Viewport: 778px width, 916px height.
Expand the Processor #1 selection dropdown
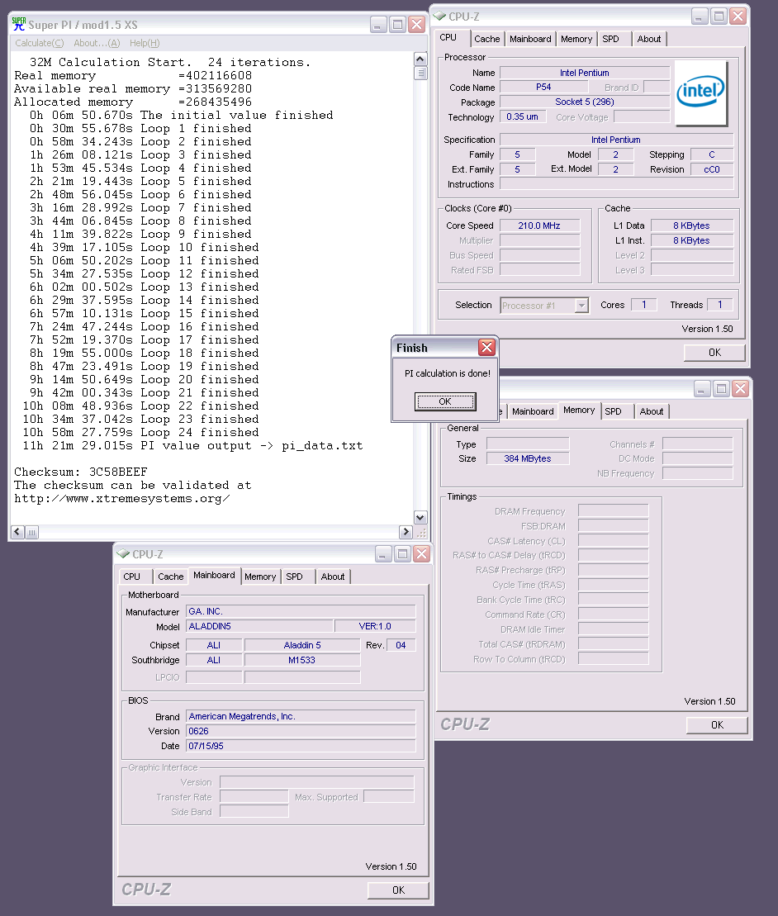581,306
